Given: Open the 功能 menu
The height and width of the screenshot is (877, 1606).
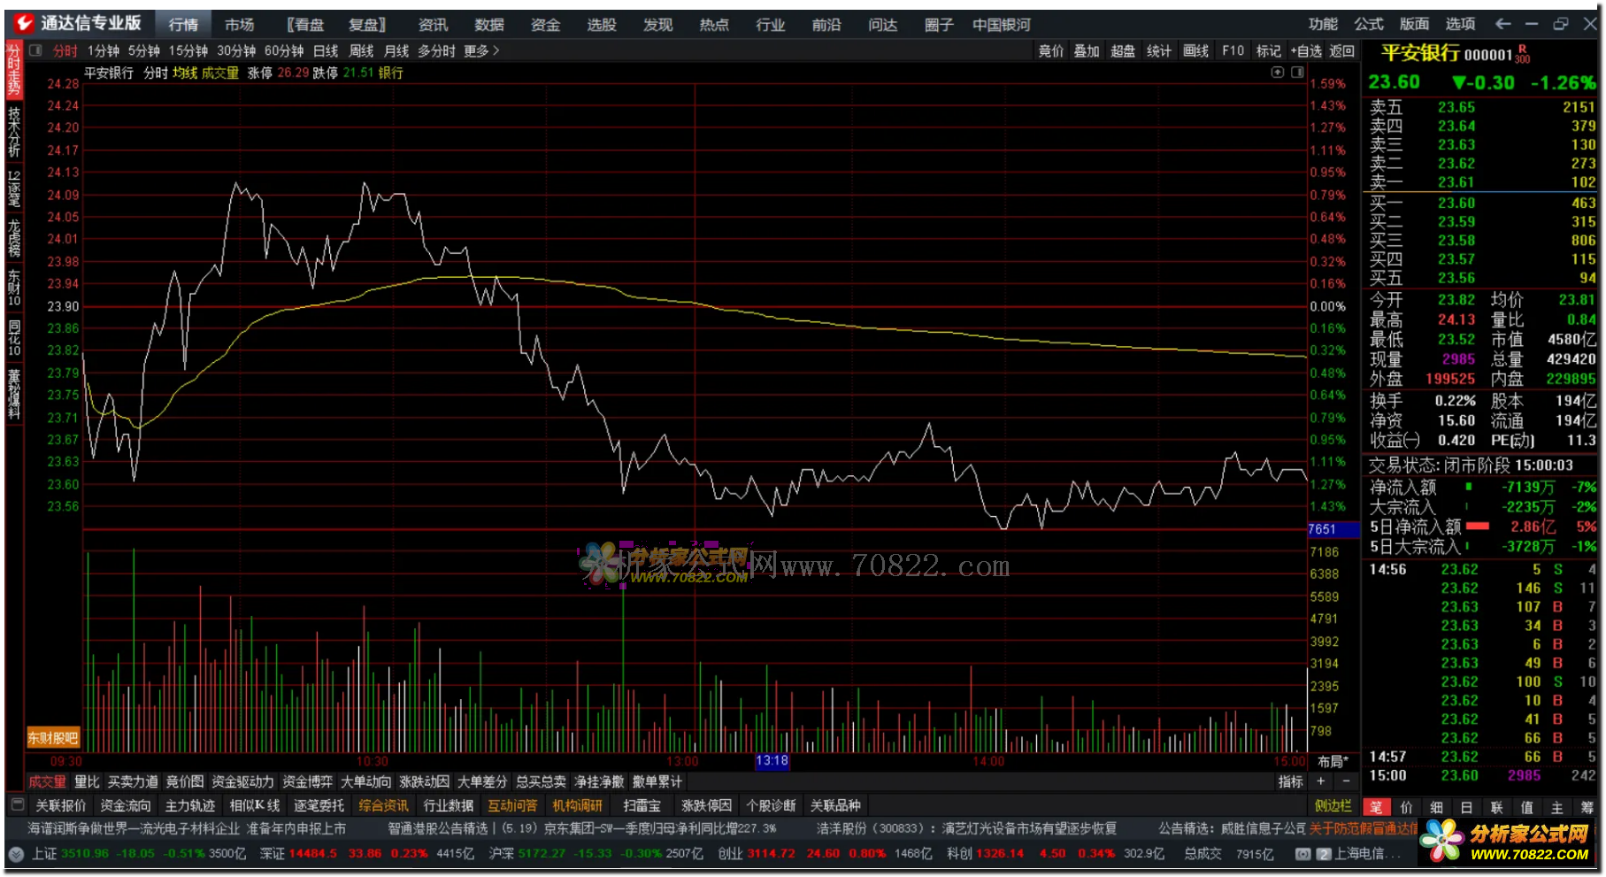Looking at the screenshot, I should 1324,24.
